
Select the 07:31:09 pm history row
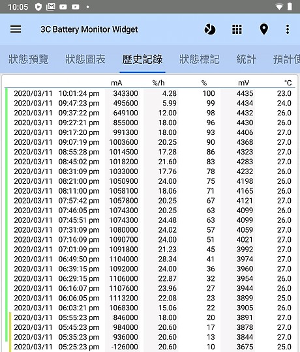coord(150,230)
